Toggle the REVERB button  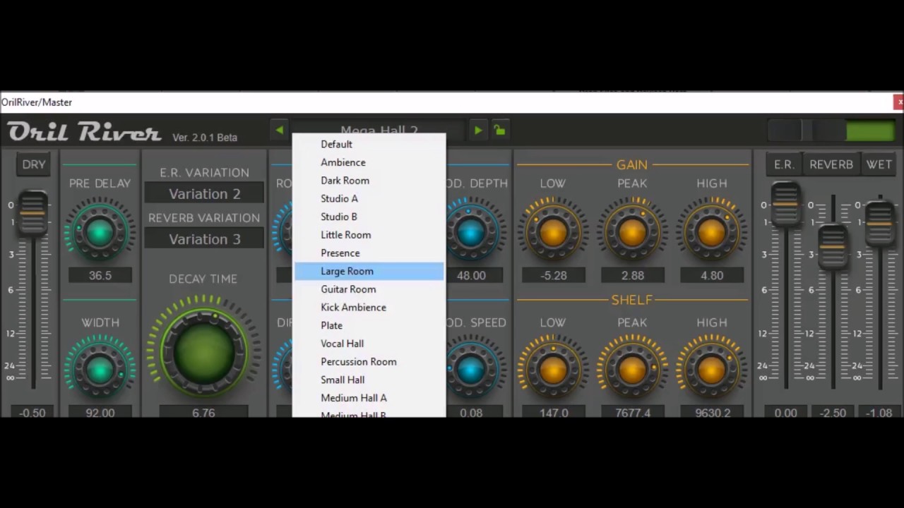(831, 164)
